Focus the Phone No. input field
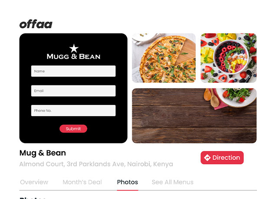 [73, 111]
